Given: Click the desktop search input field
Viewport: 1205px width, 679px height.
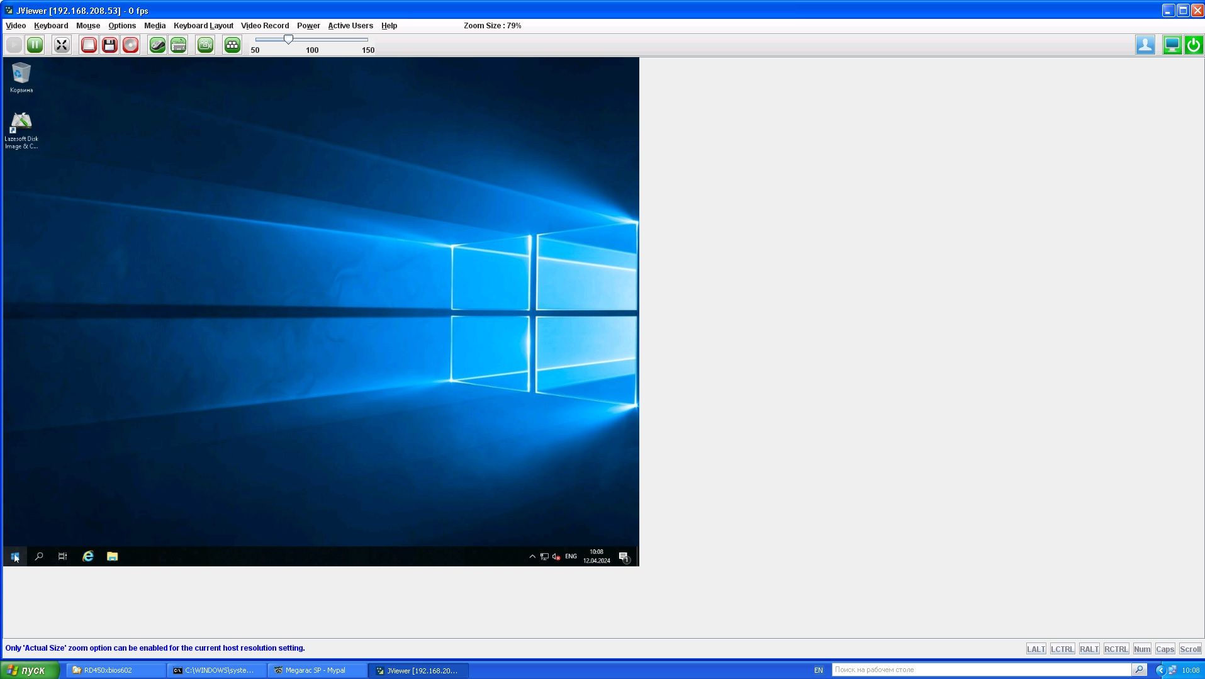Looking at the screenshot, I should [981, 670].
